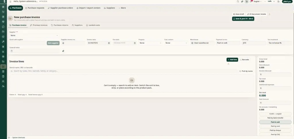
Task: Open the Projects dropdown
Action: 150,43
